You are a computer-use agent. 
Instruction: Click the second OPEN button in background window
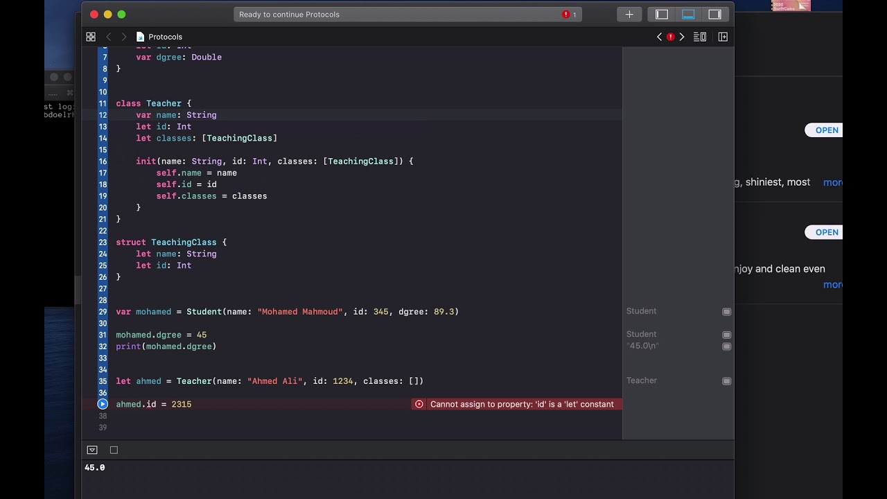pyautogui.click(x=824, y=232)
